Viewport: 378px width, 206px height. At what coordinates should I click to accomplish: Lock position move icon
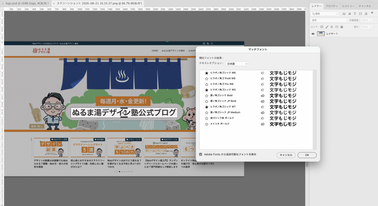coord(331,27)
